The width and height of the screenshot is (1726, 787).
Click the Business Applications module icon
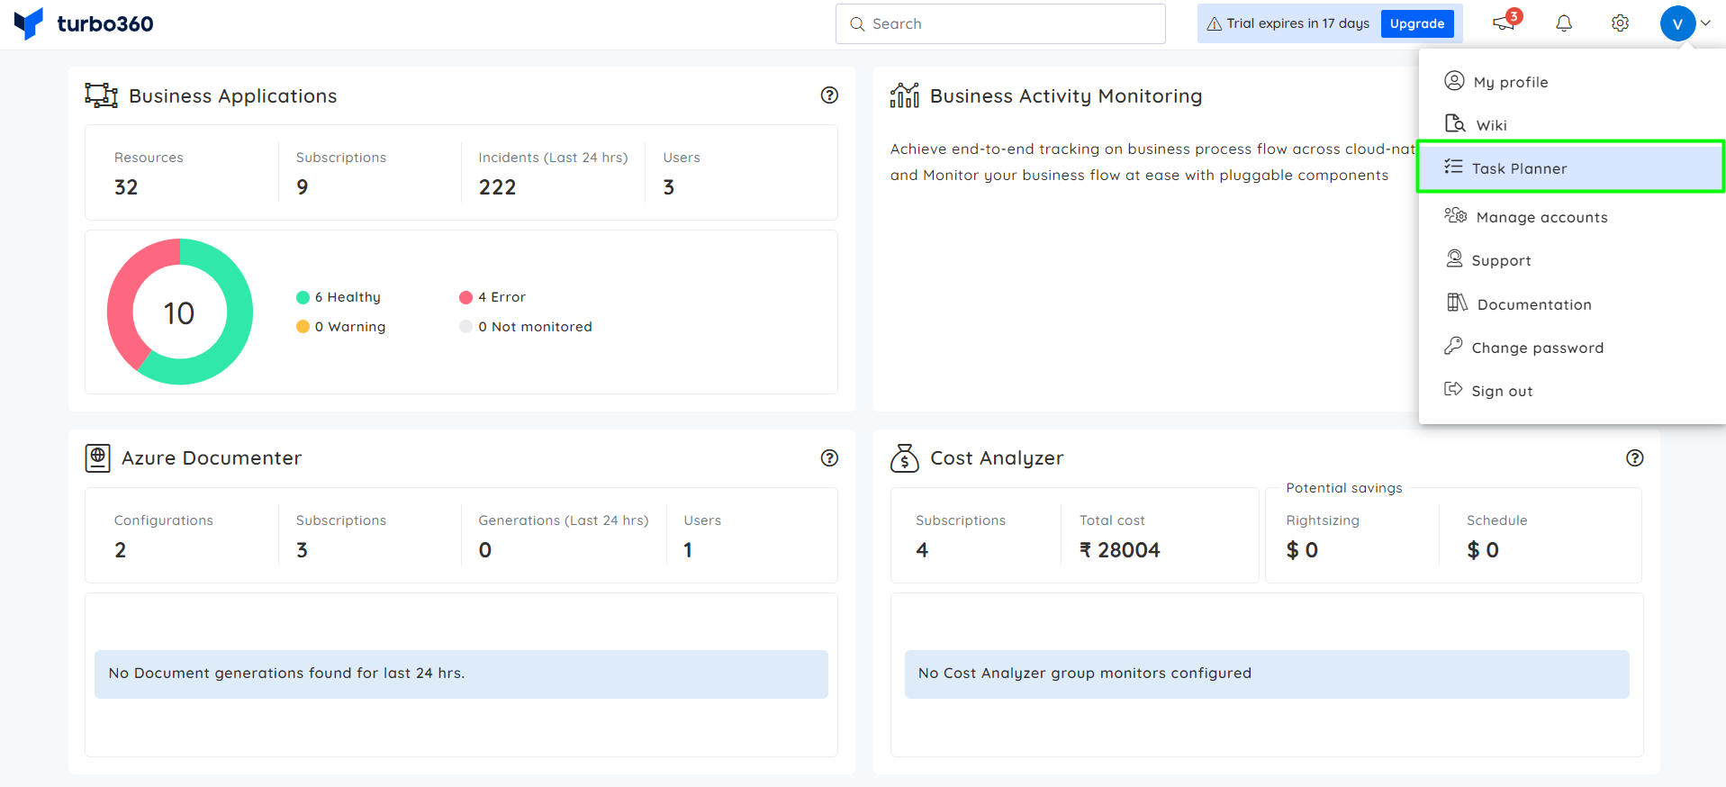[x=101, y=95]
